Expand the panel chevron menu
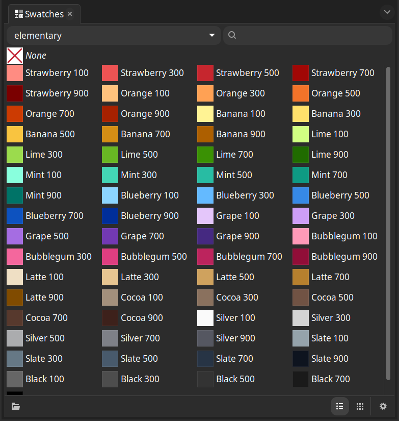This screenshot has height=421, width=399. pyautogui.click(x=387, y=12)
